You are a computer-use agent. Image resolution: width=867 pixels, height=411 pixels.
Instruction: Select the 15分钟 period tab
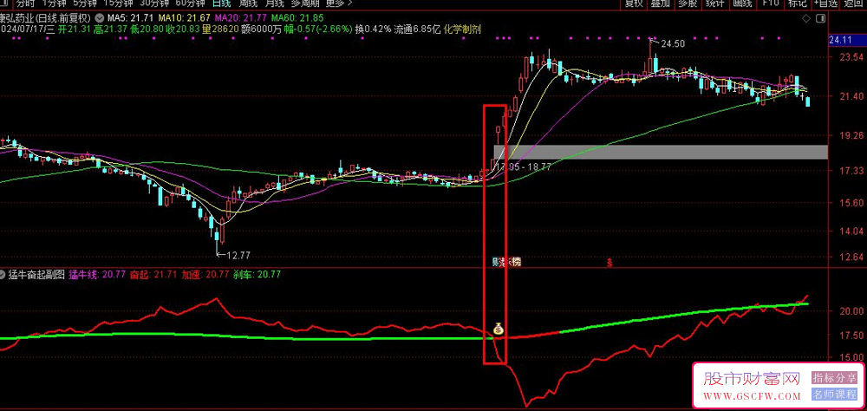point(118,3)
